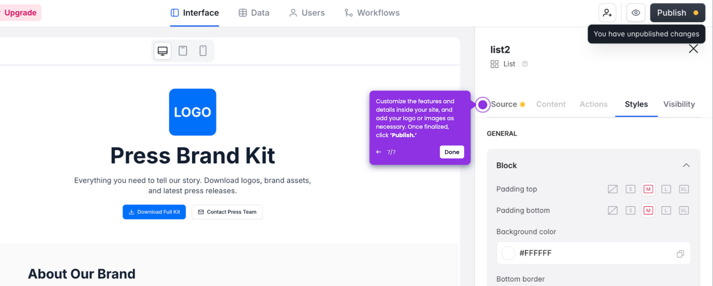
Task: Switch to mobile phone preview icon
Action: [203, 51]
